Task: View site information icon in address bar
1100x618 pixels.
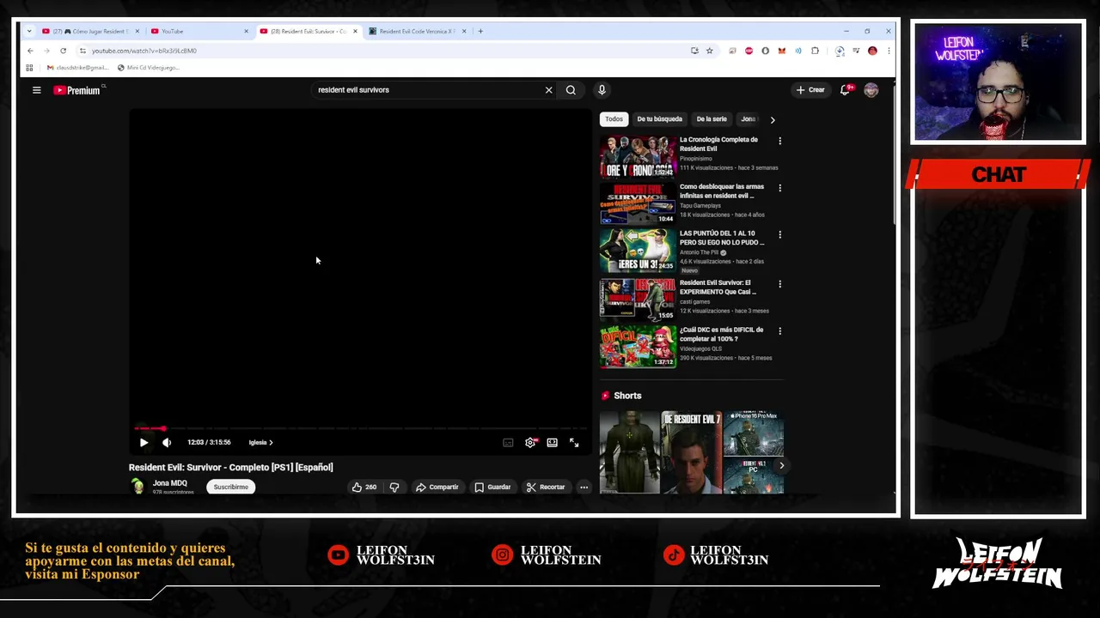Action: (x=82, y=51)
